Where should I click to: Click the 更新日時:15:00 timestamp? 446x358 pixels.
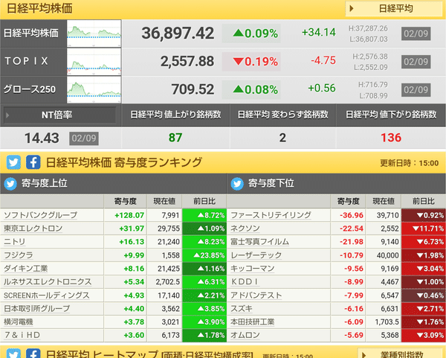point(410,163)
